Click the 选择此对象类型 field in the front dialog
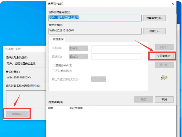This screenshot has width=182, height=137. [95, 18]
